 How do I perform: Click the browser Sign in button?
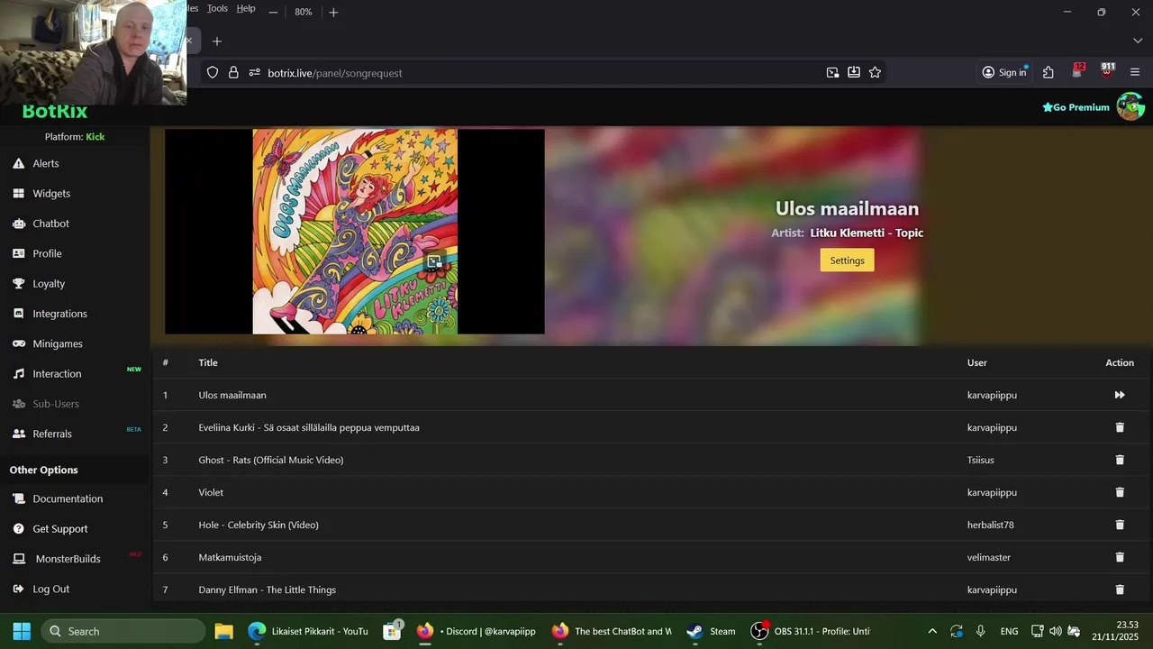[1004, 73]
